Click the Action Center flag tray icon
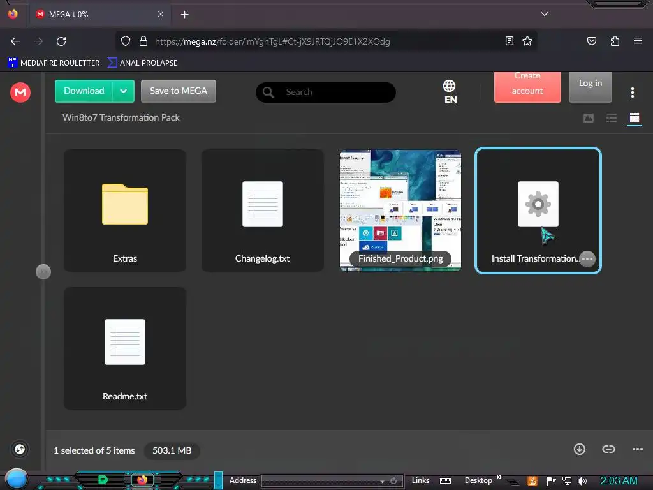Viewport: 653px width, 490px height. 551,481
